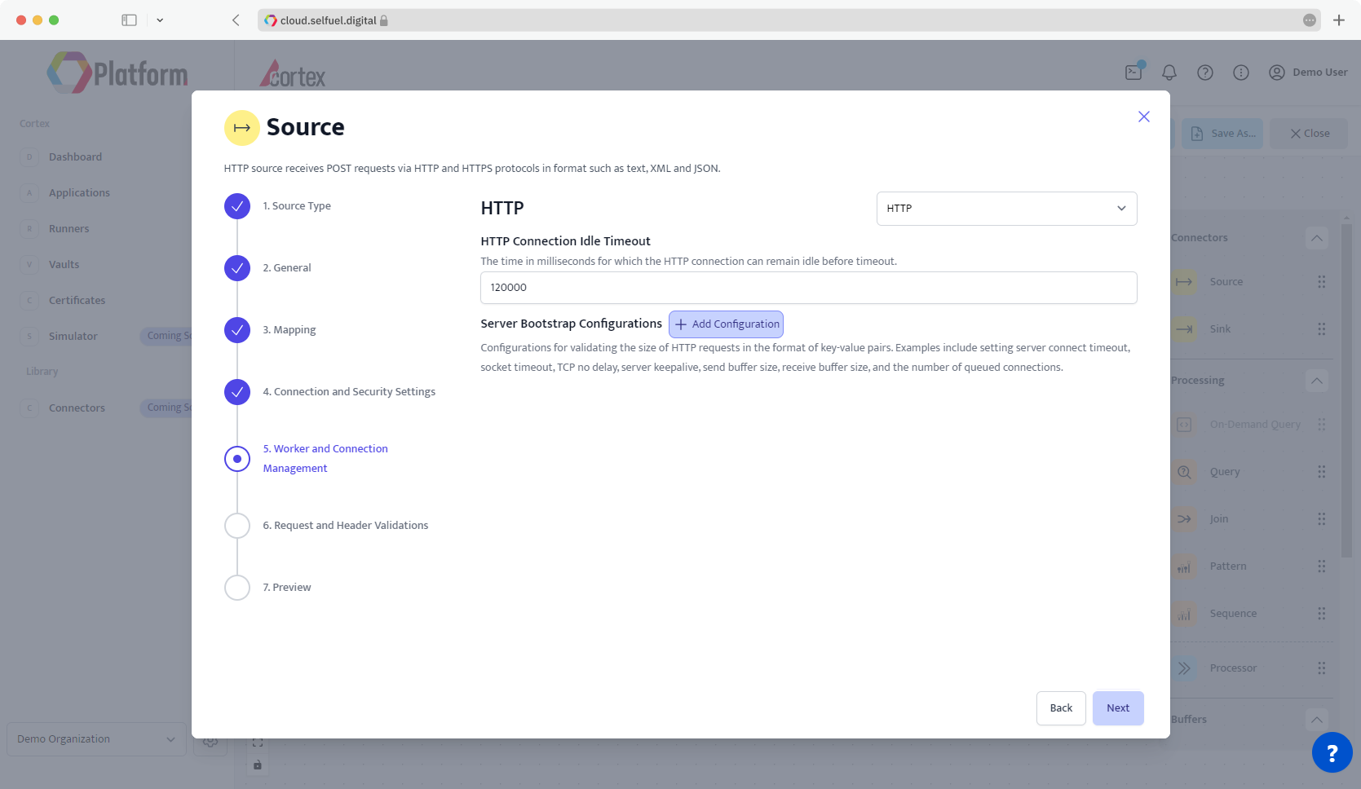Click Add Configuration button

726,324
